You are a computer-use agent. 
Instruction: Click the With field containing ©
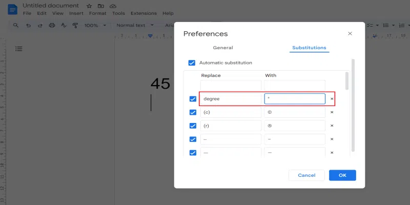pos(295,112)
